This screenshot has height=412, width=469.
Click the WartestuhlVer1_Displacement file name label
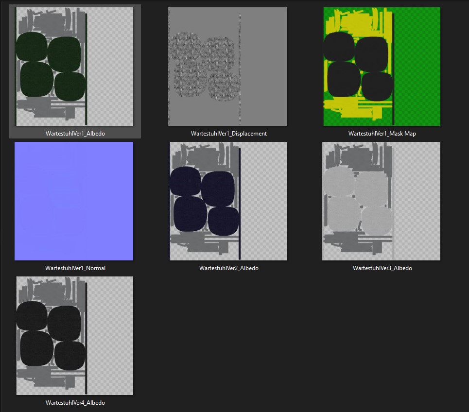(228, 134)
